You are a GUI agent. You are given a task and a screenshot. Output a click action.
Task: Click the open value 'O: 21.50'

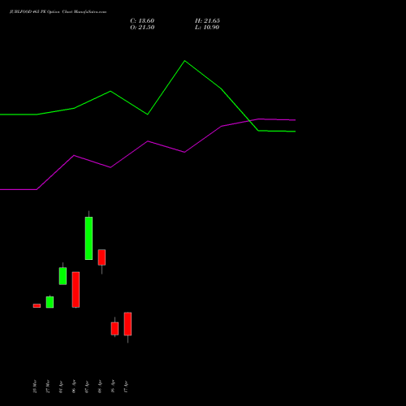[x=142, y=28]
